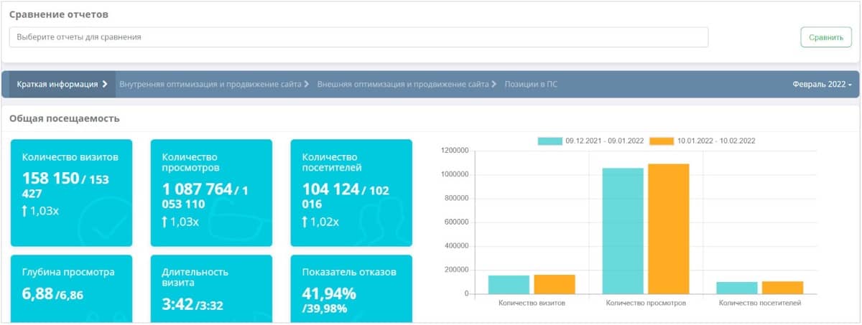The width and height of the screenshot is (862, 325).
Task: Click the up arrow in Количество посетителей card
Action: coord(305,222)
